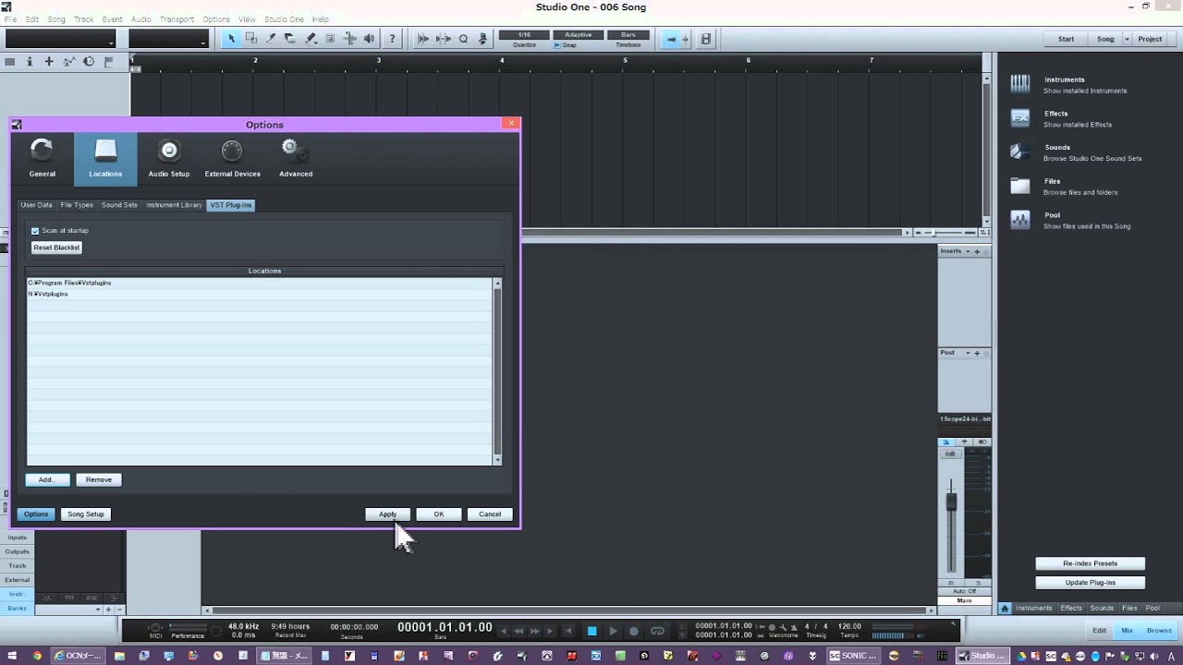1183x665 pixels.
Task: Open the inspector info icon
Action: tap(30, 62)
